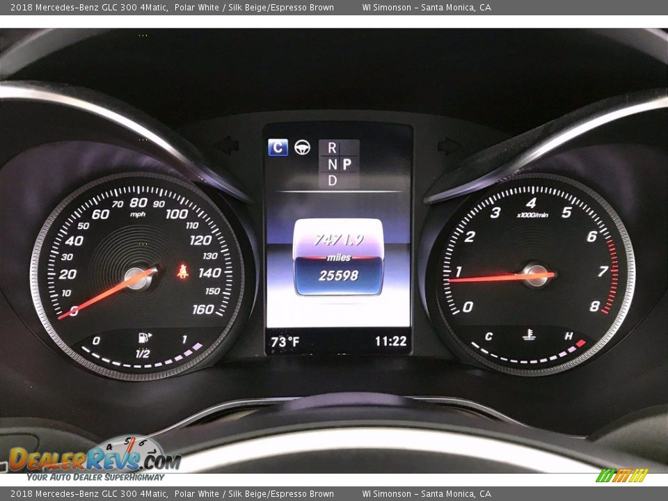
Task: Click the 160 mark on speedometer
Action: pos(202,309)
